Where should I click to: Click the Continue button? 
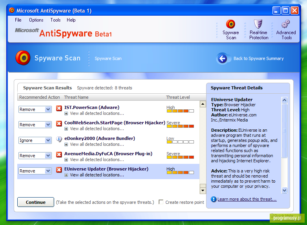point(36,202)
